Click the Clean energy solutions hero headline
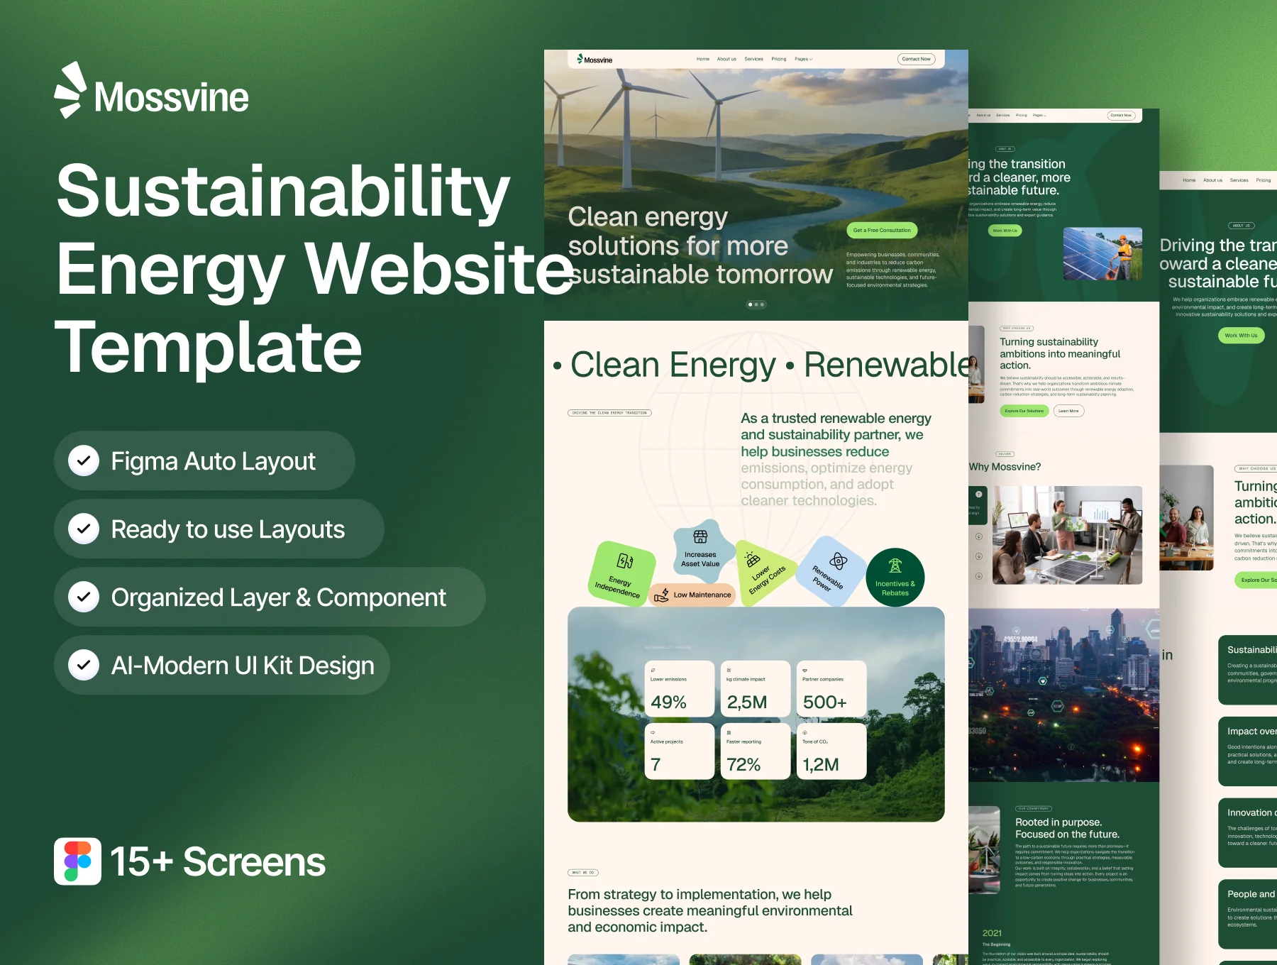The image size is (1277, 965). (x=700, y=246)
